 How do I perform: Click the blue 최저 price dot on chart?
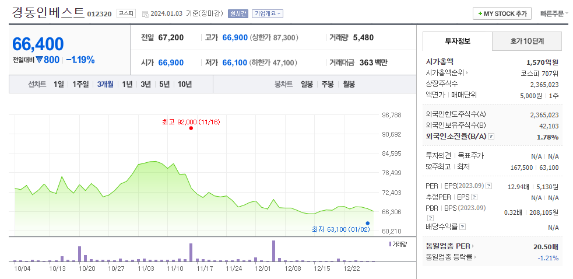coord(367,223)
